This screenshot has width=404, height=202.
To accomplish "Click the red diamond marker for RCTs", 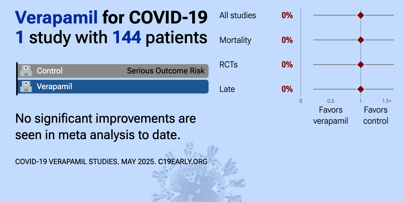I will pyautogui.click(x=361, y=65).
